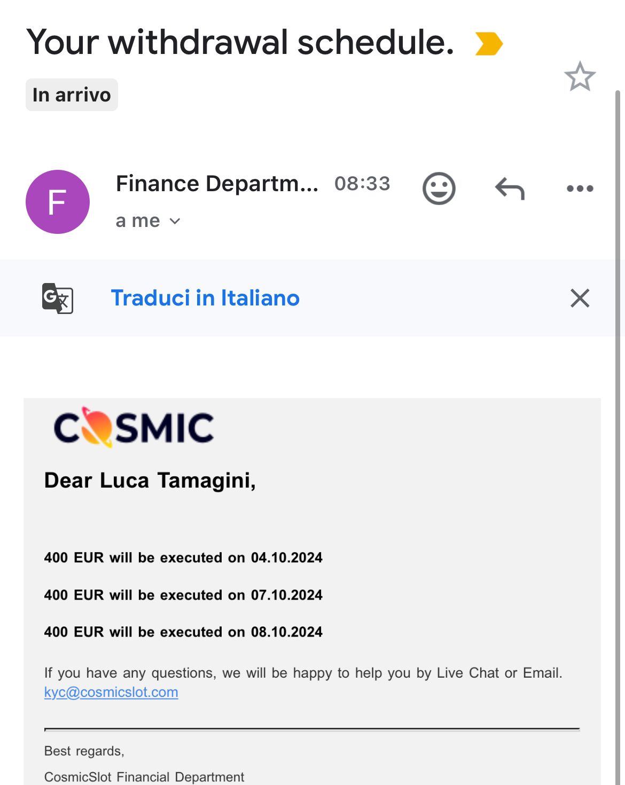Click the 08:33 timestamp
This screenshot has height=785, width=625.
(x=362, y=184)
